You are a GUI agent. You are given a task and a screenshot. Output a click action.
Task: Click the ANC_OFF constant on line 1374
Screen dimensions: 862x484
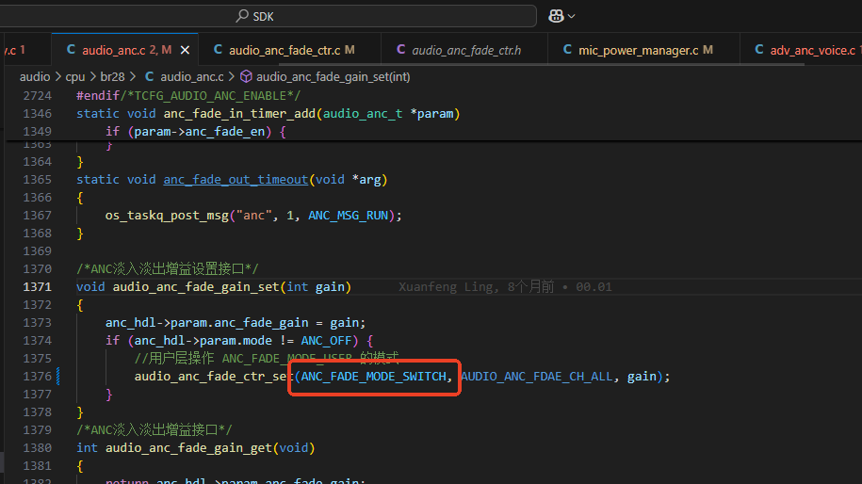(x=326, y=341)
